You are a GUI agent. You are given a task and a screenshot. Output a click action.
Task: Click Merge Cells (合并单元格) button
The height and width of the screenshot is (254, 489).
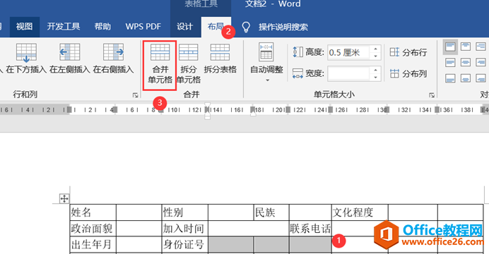pos(160,65)
